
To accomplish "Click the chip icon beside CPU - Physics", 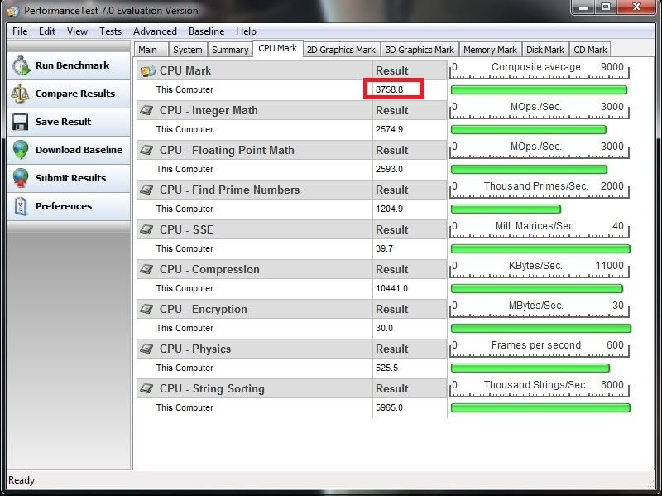I will [146, 349].
